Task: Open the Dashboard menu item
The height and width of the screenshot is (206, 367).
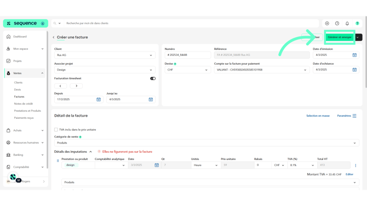Action: point(20,37)
